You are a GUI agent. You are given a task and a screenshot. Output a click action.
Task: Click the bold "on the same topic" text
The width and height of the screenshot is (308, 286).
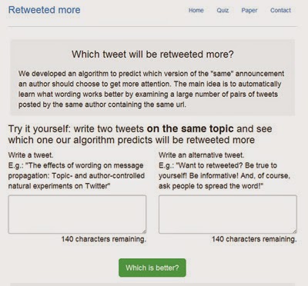[x=190, y=128]
